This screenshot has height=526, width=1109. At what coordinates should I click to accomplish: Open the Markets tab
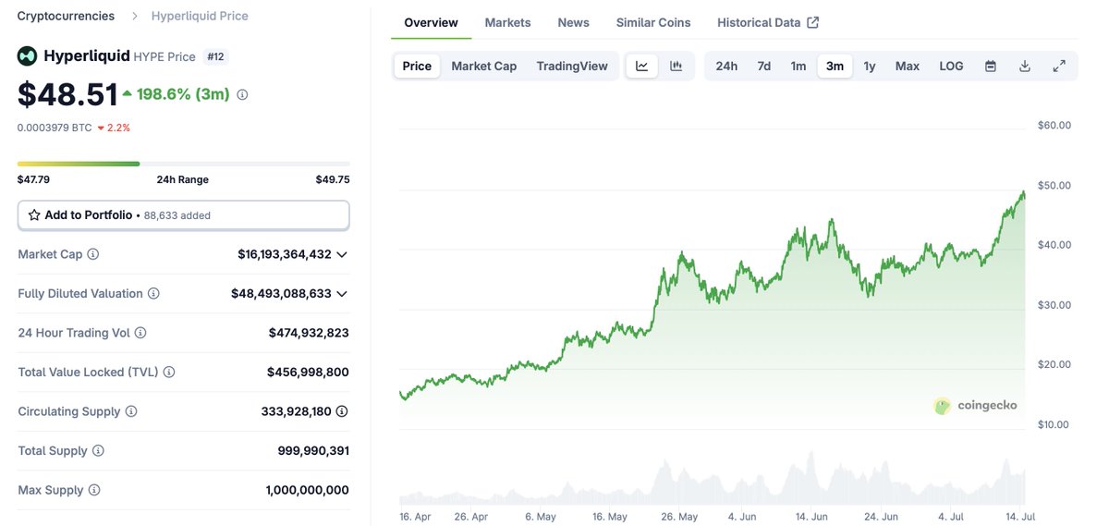click(x=508, y=22)
